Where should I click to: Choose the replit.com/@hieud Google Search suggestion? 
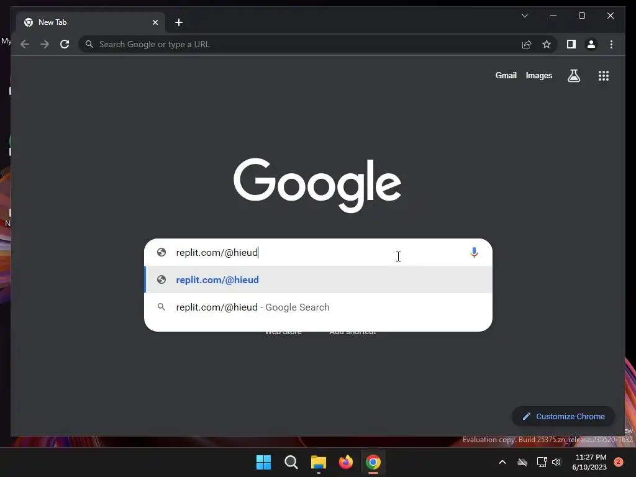click(319, 307)
